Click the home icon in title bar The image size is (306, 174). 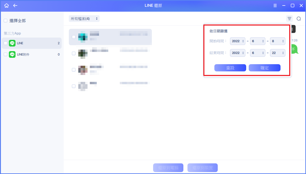pos(6,6)
